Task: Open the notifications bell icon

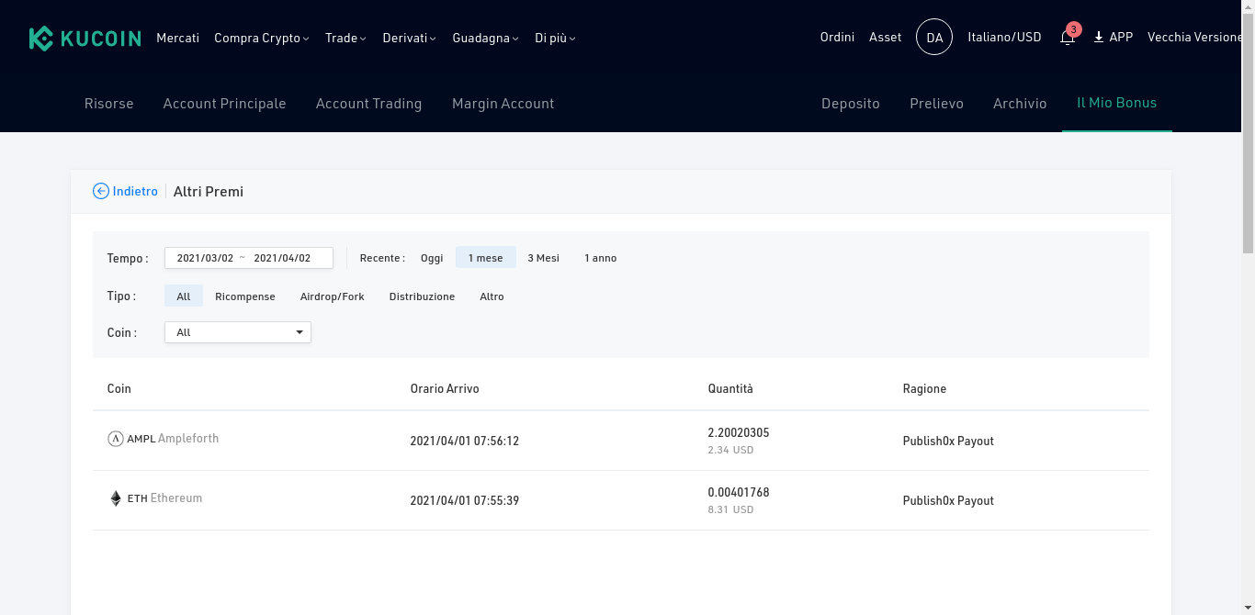Action: coord(1068,38)
